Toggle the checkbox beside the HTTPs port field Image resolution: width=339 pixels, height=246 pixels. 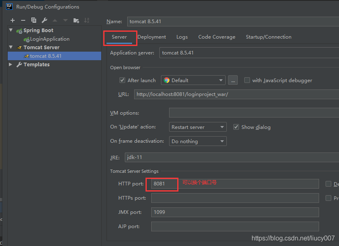click(328, 198)
